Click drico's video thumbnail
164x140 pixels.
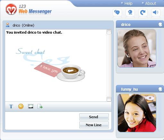click(137, 48)
